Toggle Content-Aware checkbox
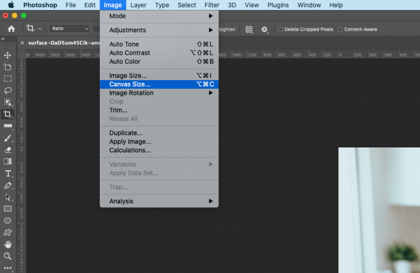 pyautogui.click(x=340, y=29)
